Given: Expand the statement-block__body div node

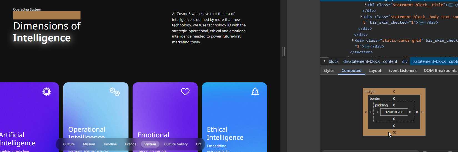Looking at the screenshot, I should pos(361,17).
